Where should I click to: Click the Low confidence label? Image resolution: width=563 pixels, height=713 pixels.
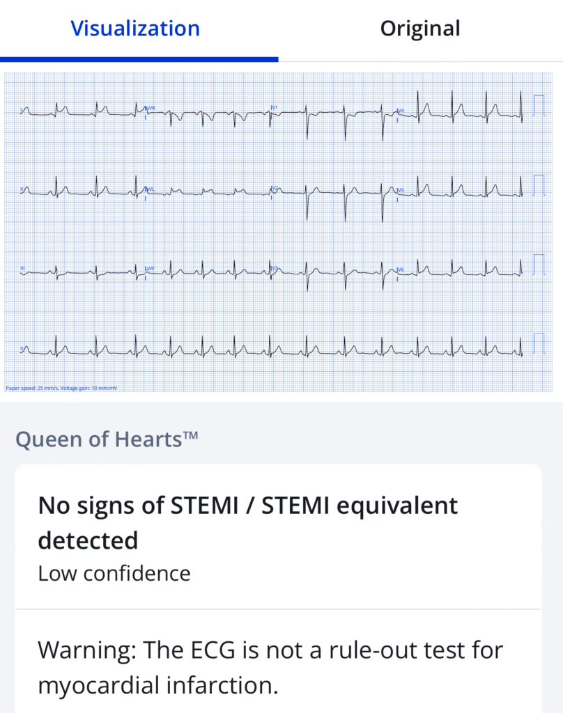[x=114, y=574]
